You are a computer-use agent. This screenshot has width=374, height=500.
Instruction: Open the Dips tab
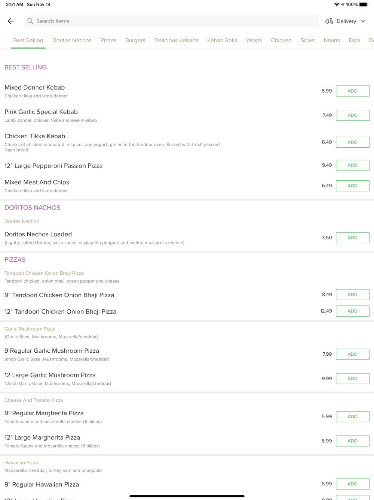click(x=354, y=40)
